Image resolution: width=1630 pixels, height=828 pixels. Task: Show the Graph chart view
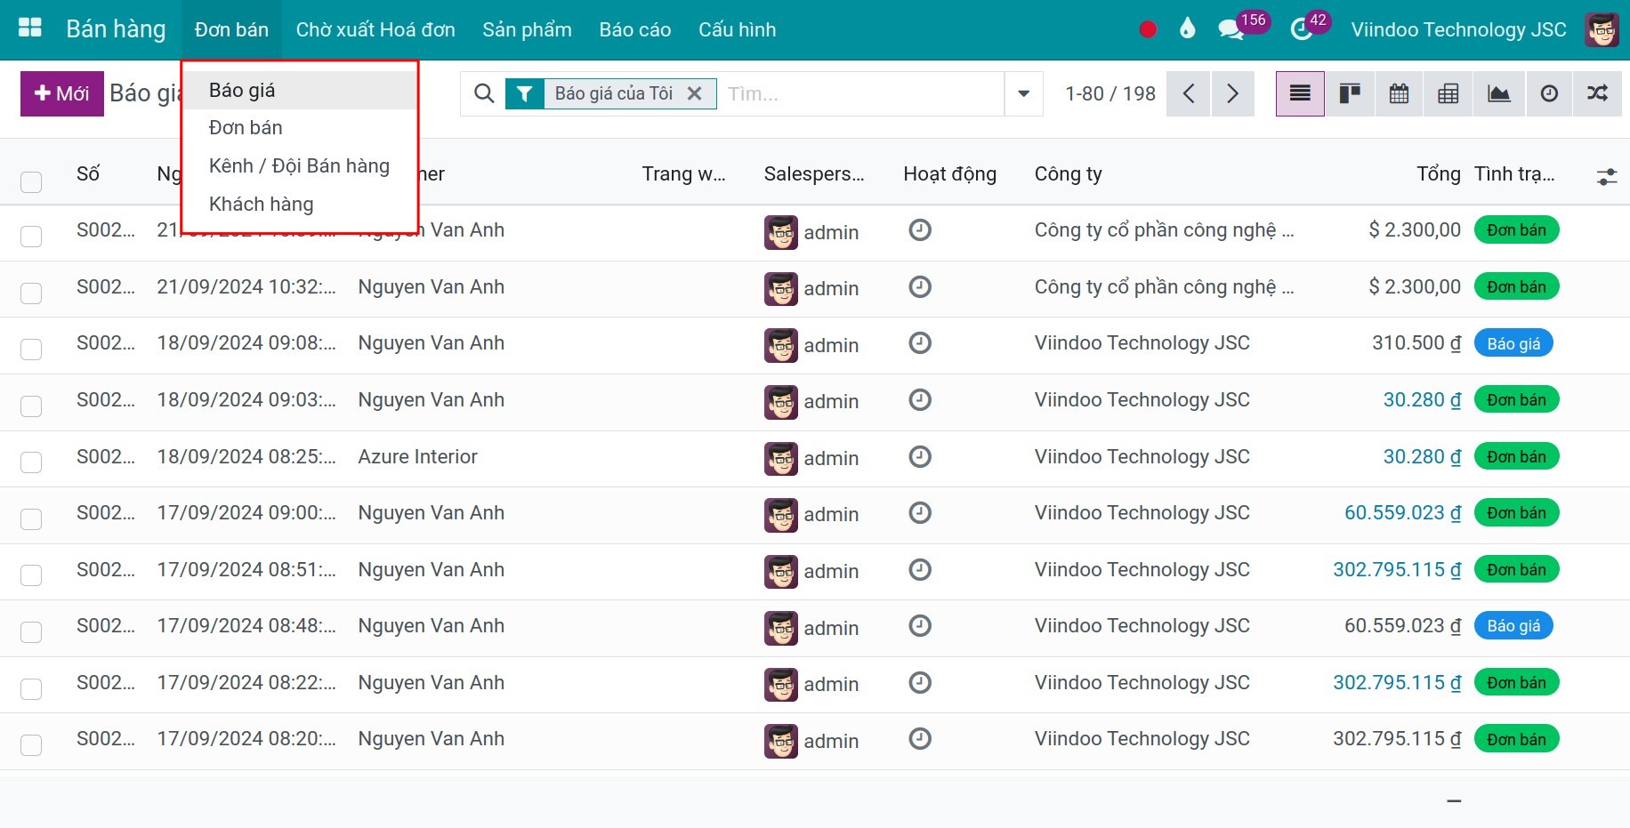(1498, 93)
